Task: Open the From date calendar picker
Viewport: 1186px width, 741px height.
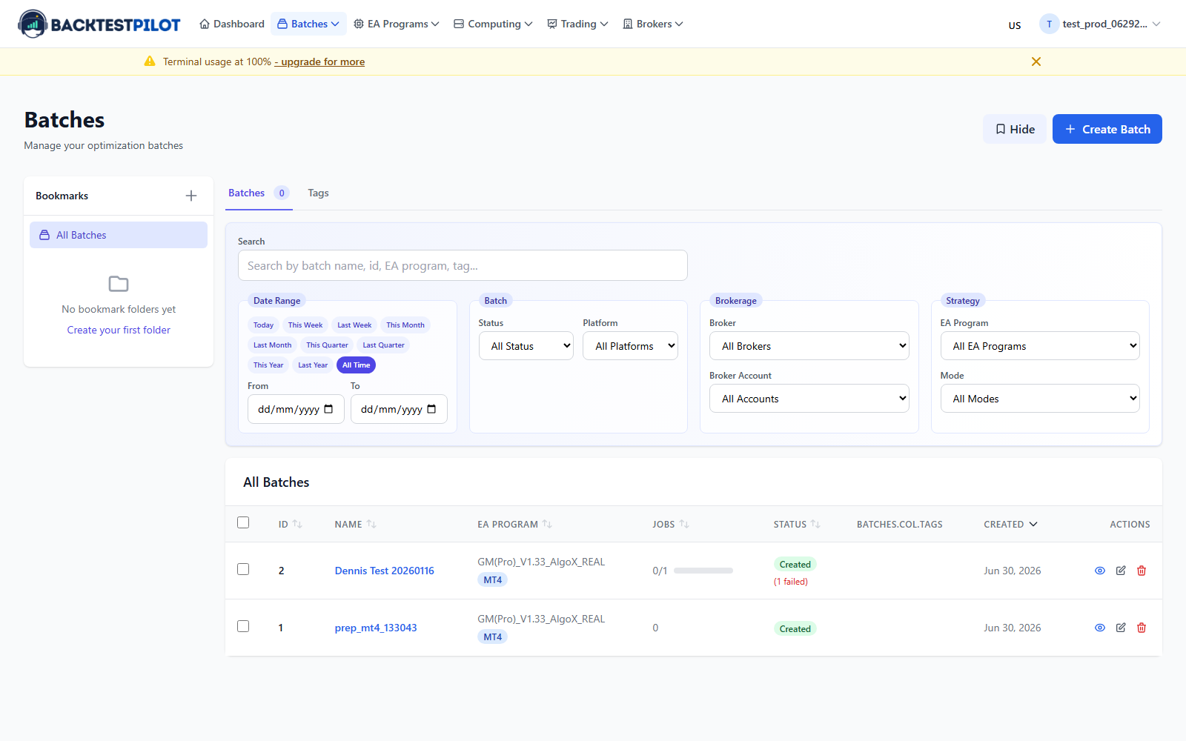Action: pos(328,409)
